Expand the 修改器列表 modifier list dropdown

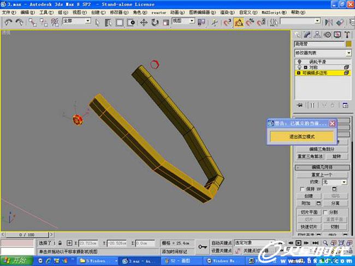click(348, 53)
